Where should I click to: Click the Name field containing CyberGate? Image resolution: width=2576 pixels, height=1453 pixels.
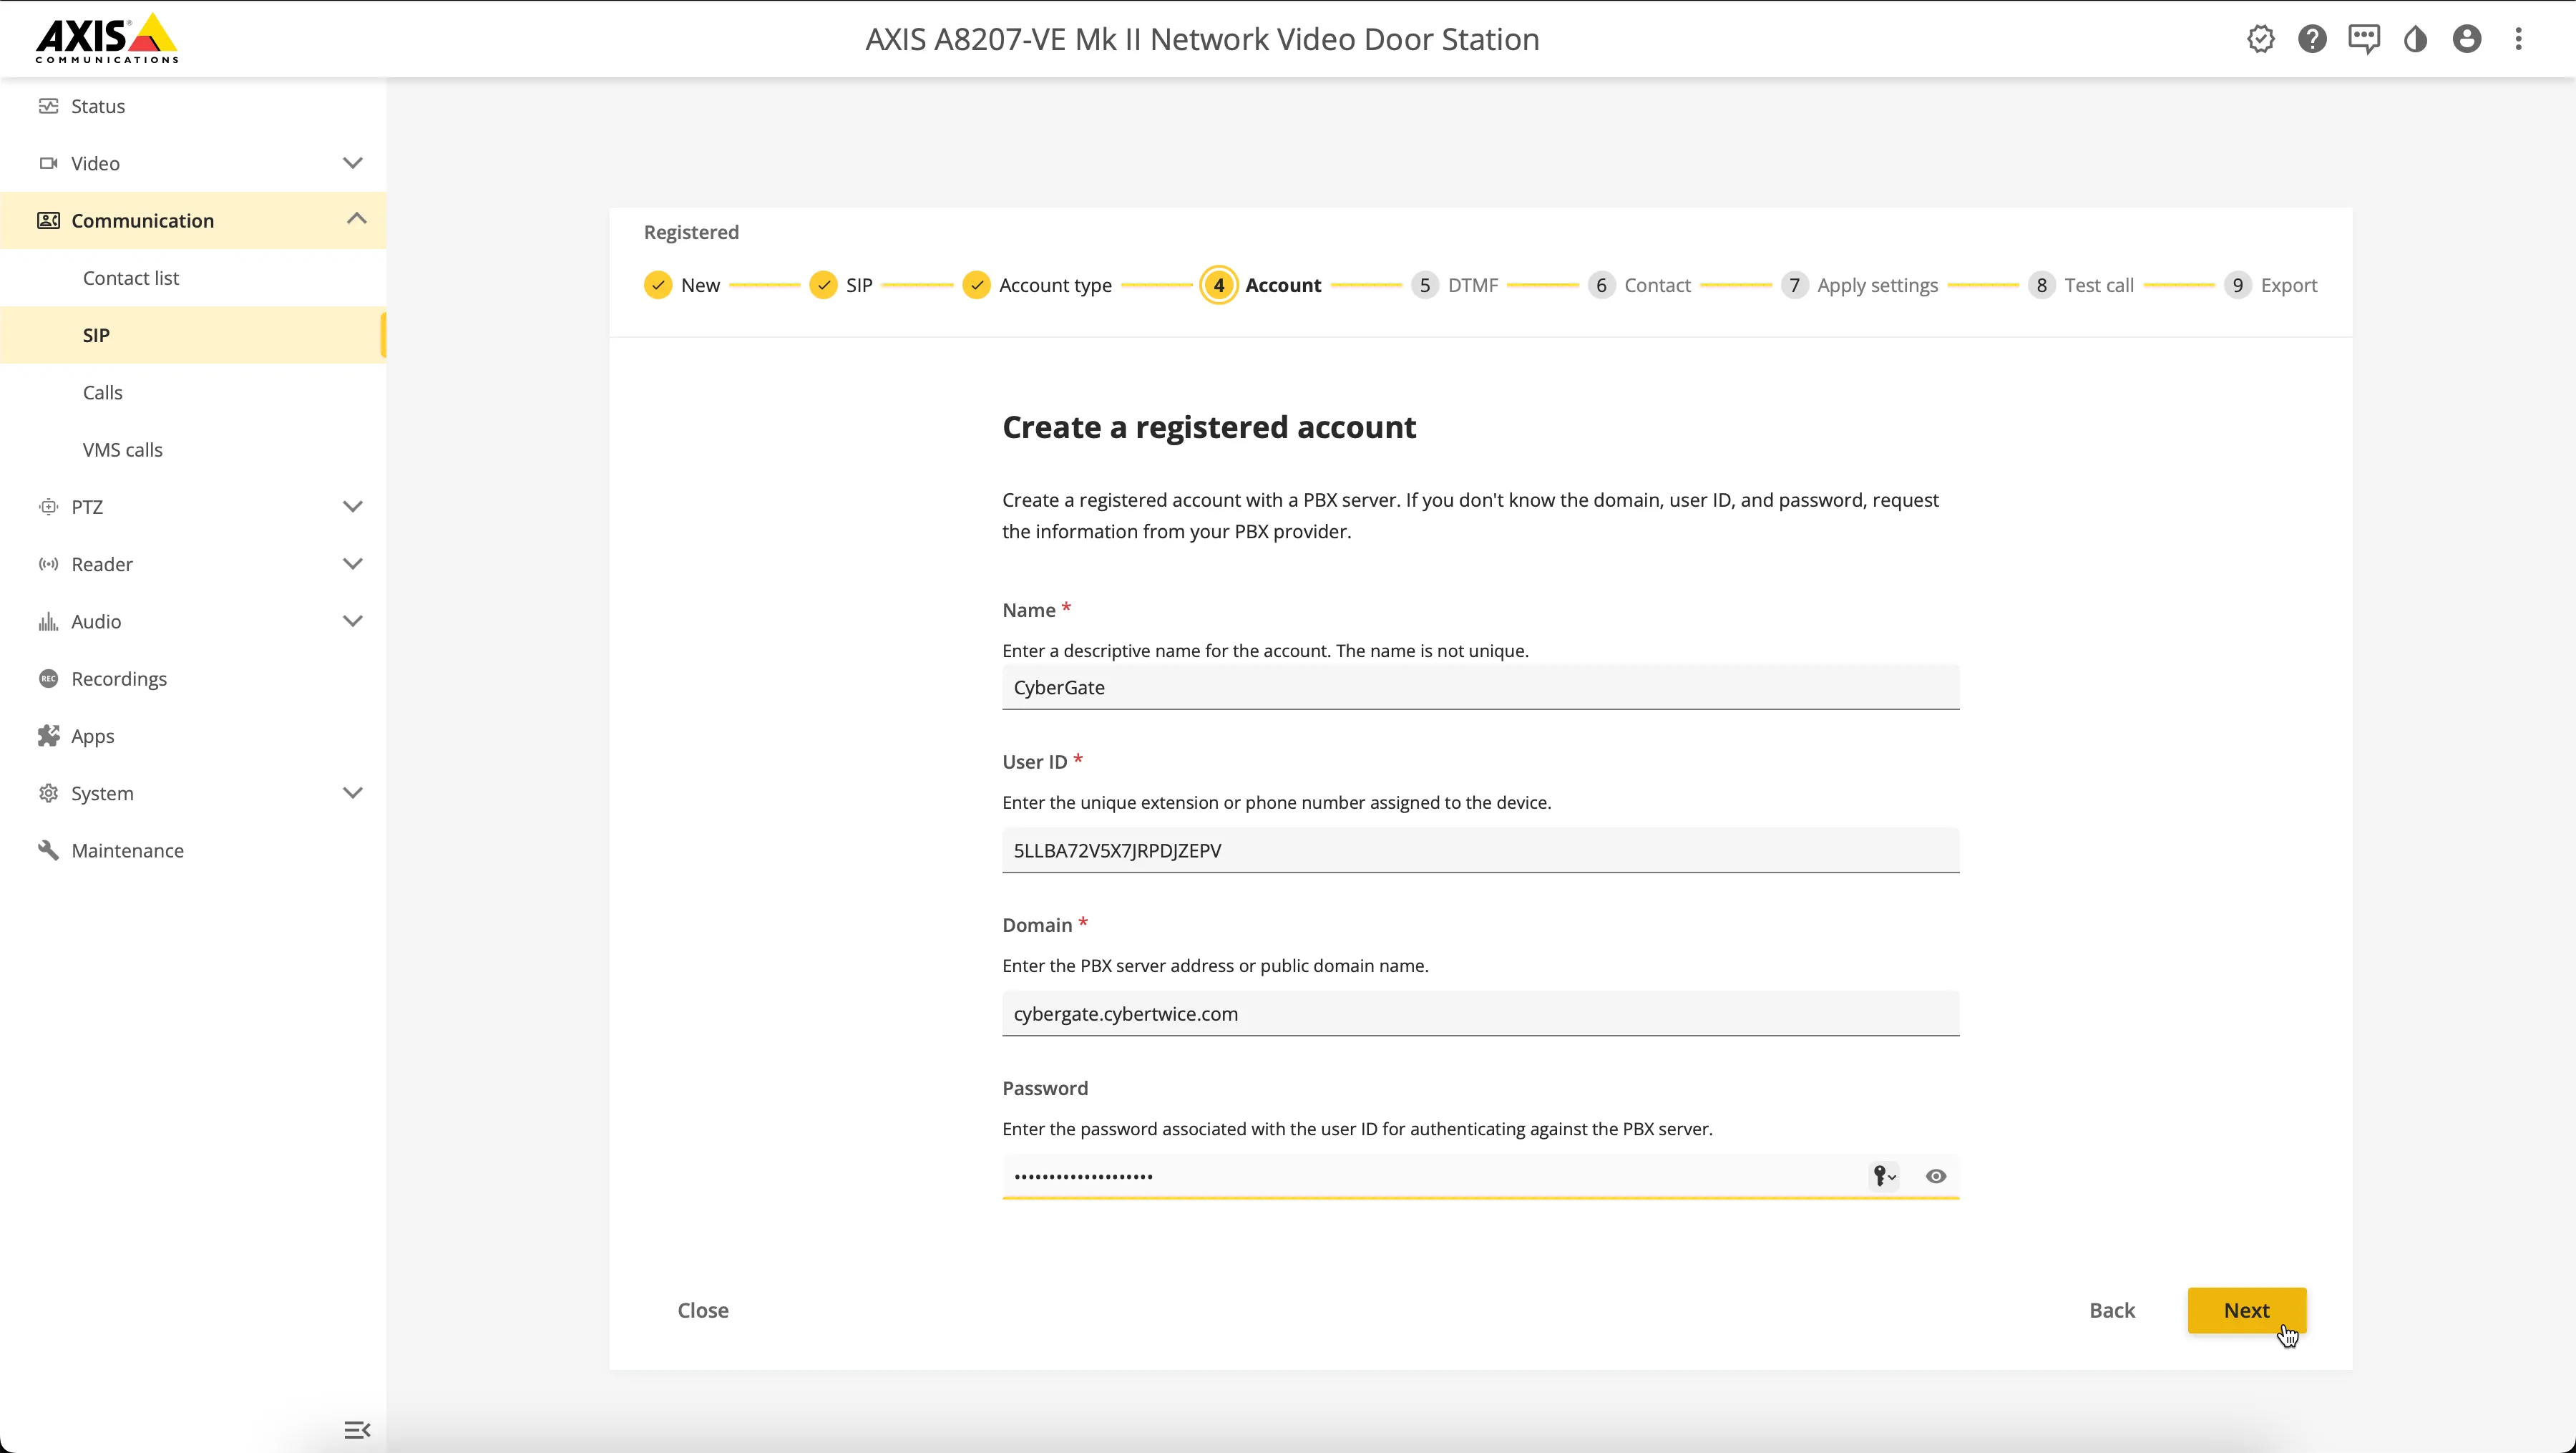(1480, 687)
